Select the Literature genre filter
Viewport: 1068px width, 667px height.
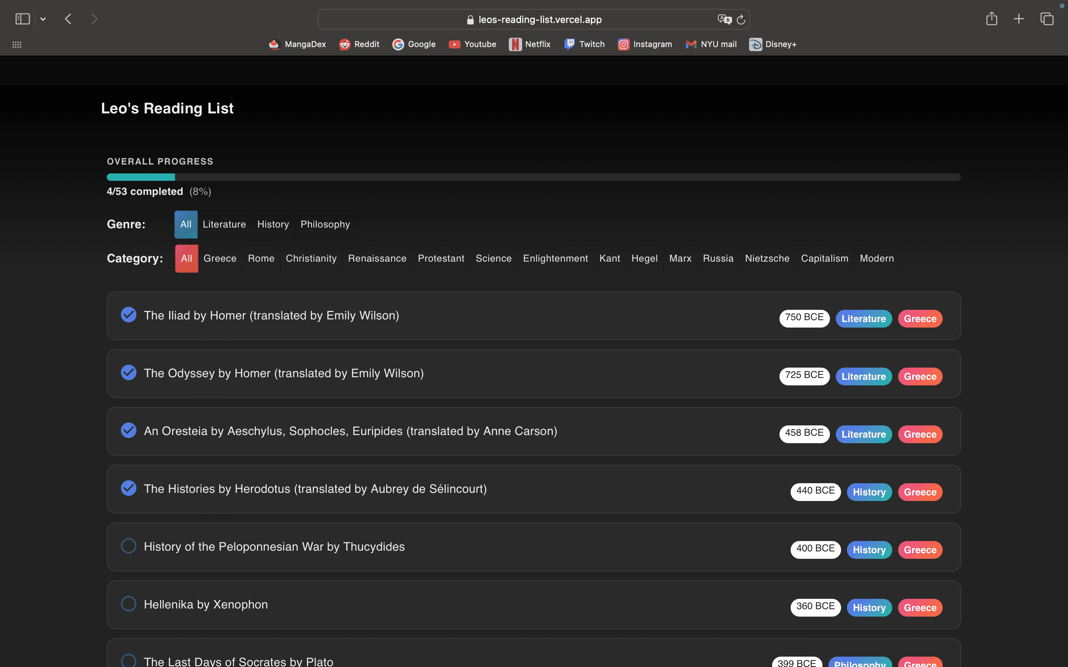pos(224,224)
